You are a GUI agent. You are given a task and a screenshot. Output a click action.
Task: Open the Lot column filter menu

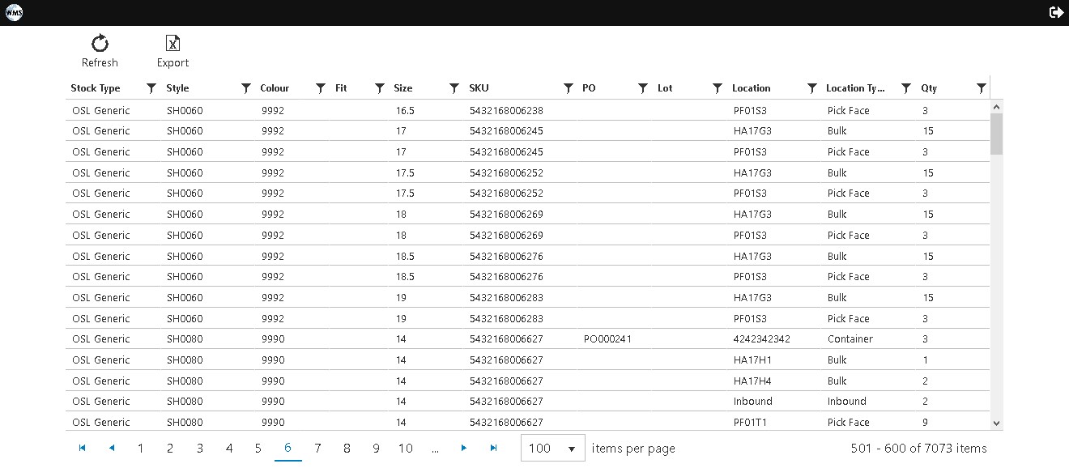[x=717, y=88]
